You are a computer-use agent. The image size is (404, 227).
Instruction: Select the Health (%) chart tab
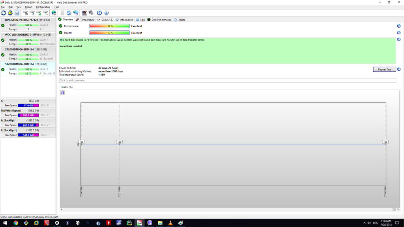coord(66,87)
